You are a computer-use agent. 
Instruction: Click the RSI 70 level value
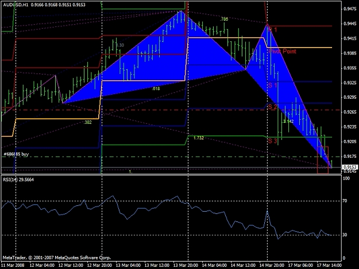click(x=345, y=201)
